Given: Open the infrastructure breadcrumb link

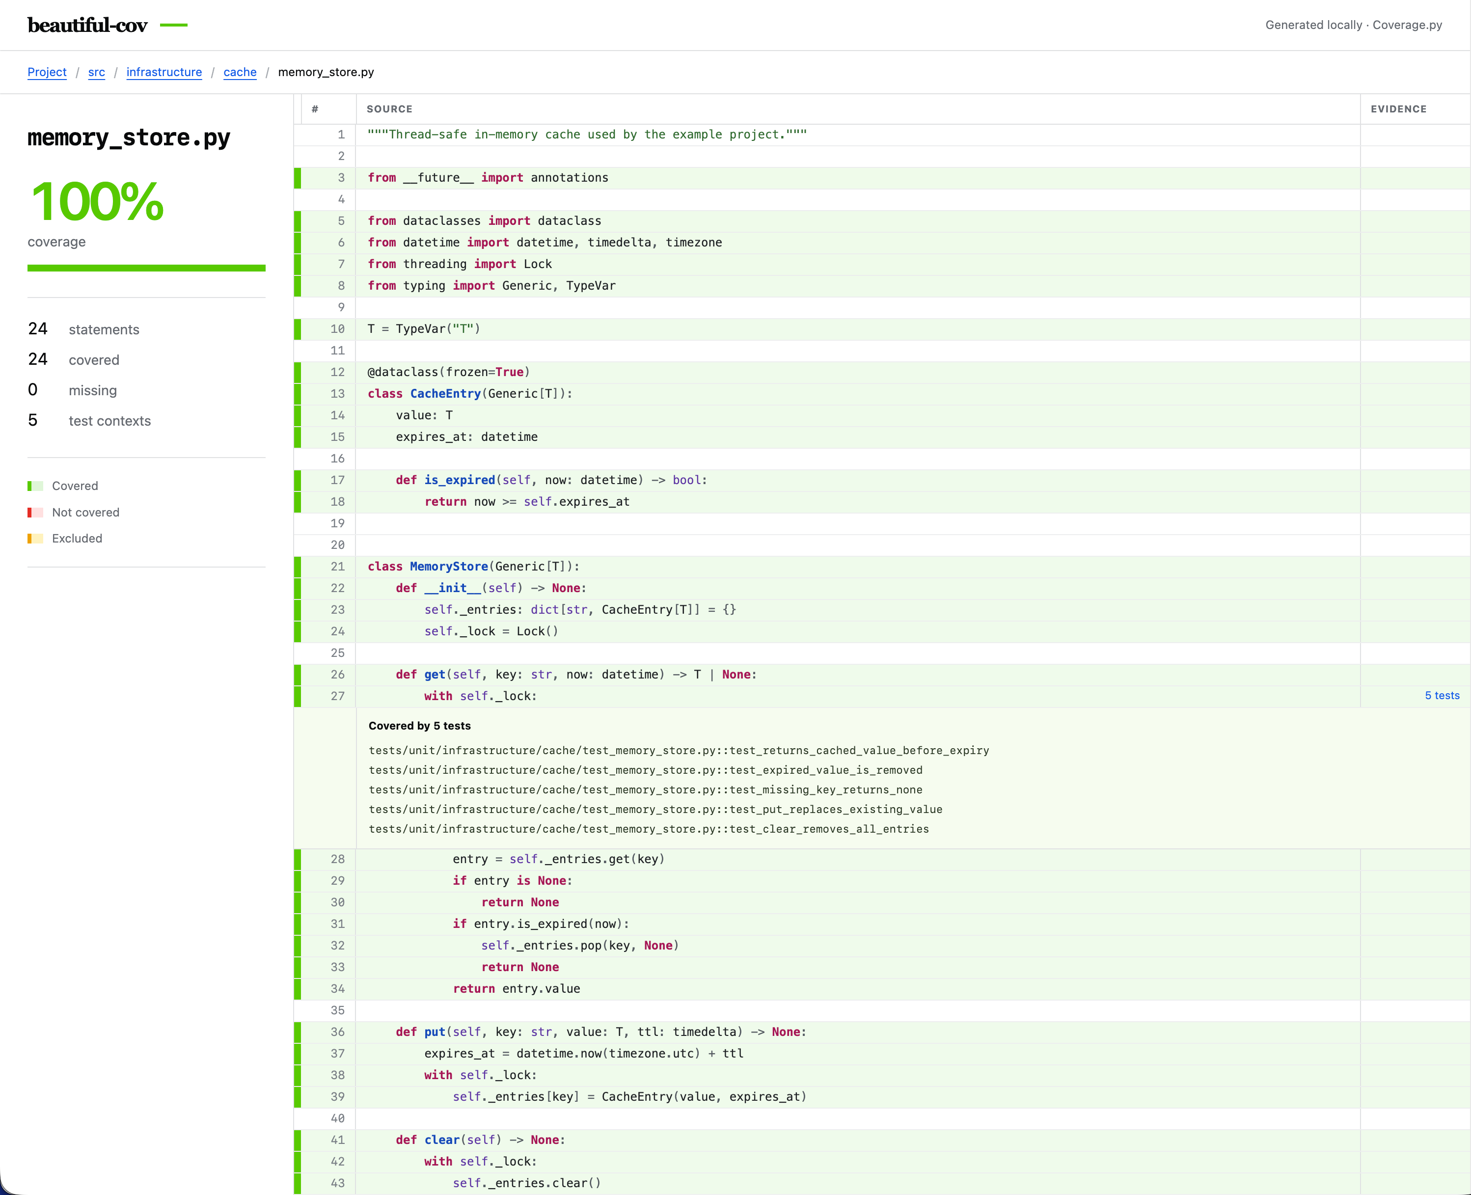Looking at the screenshot, I should tap(164, 72).
